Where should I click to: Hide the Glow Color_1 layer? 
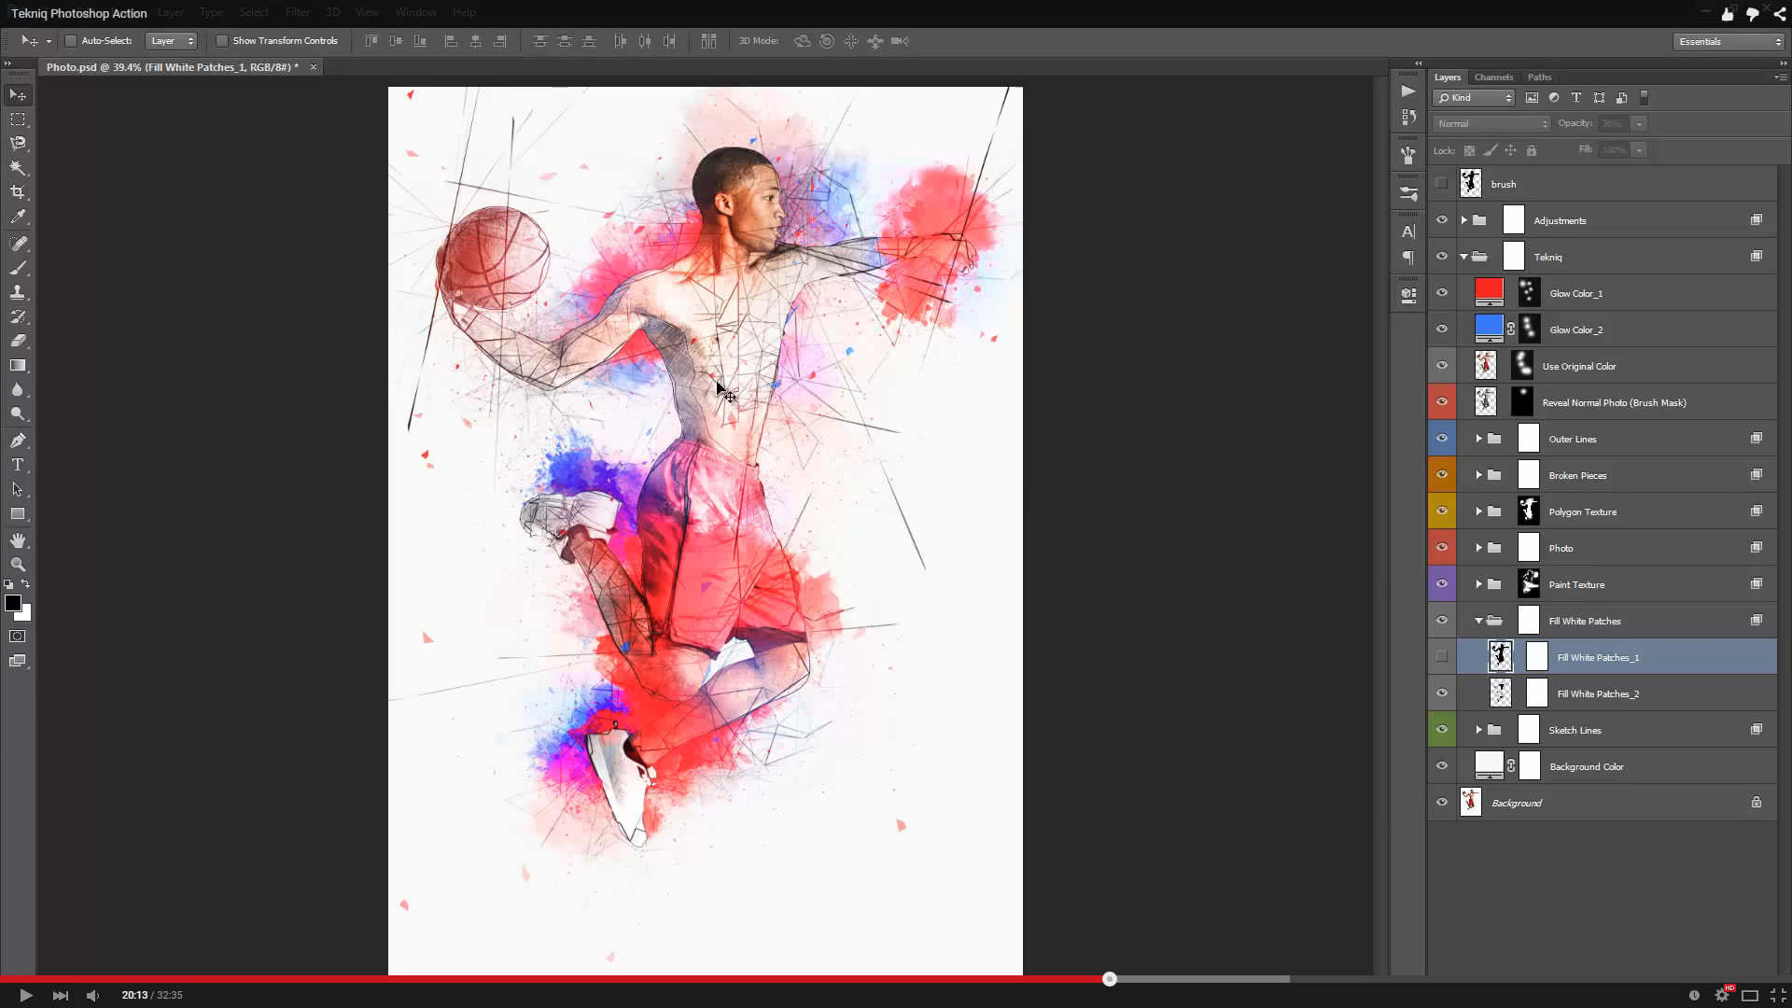click(1442, 292)
